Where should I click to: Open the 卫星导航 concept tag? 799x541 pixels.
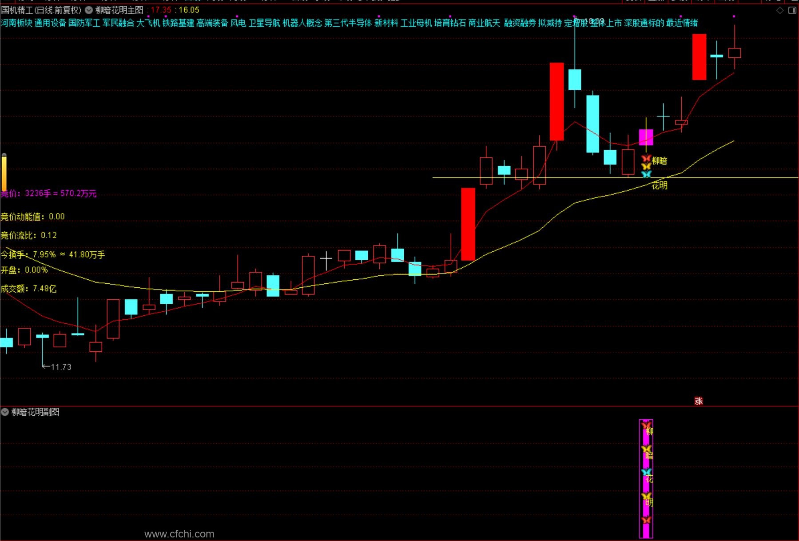(x=264, y=23)
